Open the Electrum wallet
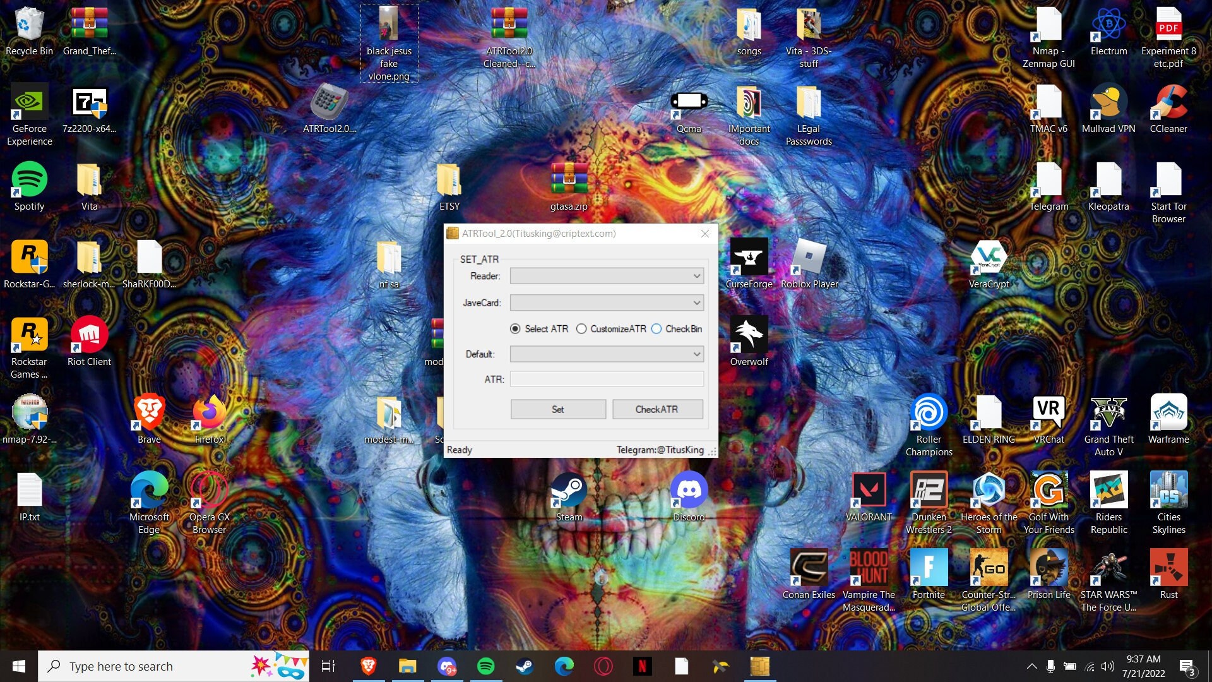Viewport: 1212px width, 682px height. [1108, 25]
